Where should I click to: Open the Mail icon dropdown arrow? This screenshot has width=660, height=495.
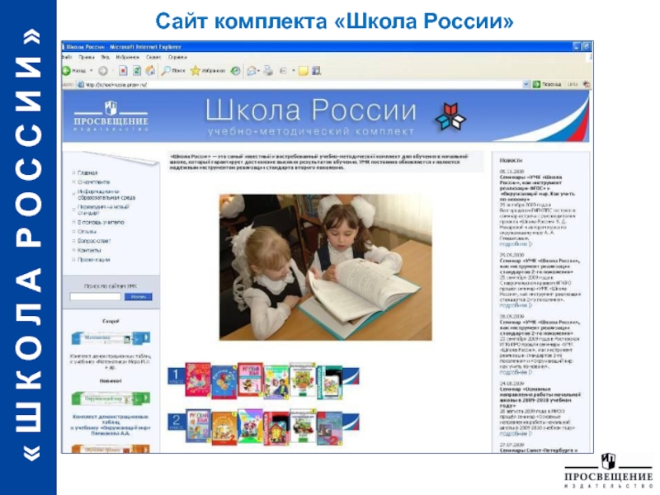tap(258, 71)
